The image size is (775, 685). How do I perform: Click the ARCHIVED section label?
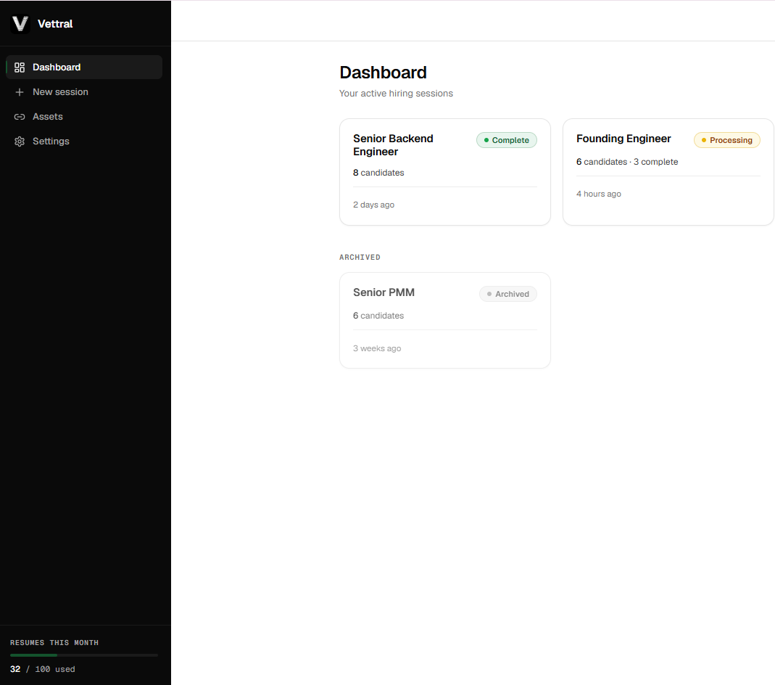pos(360,257)
